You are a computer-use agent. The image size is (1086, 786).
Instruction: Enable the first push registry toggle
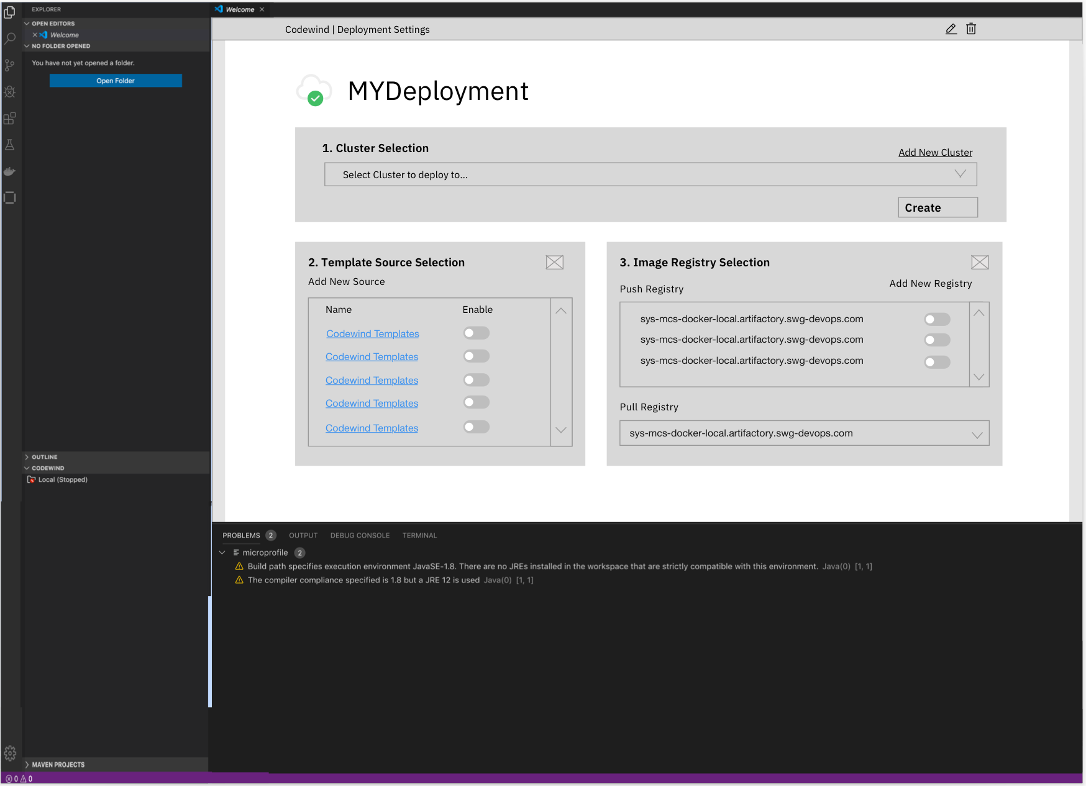point(937,318)
